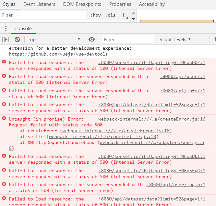Open the socket.io polling t=N6oSEuG link
Screen dimensions: 216x206
point(152,171)
